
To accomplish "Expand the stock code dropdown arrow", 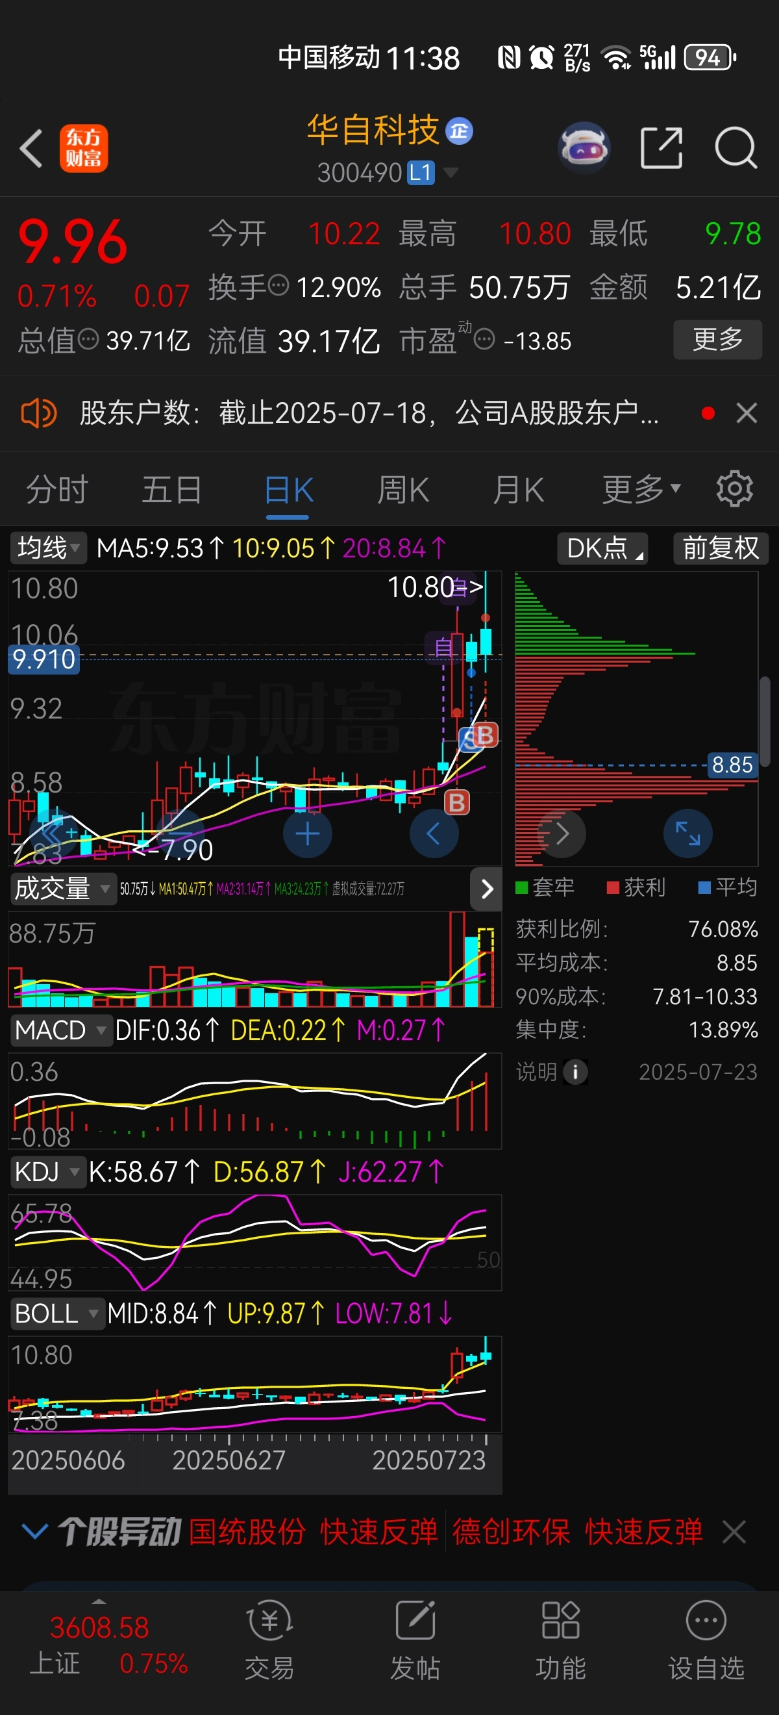I will pyautogui.click(x=451, y=173).
